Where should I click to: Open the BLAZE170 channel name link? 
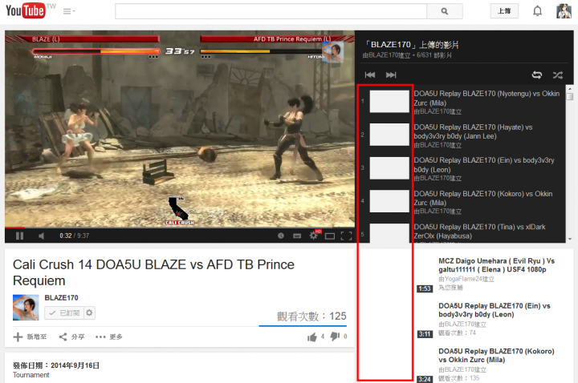pos(61,297)
